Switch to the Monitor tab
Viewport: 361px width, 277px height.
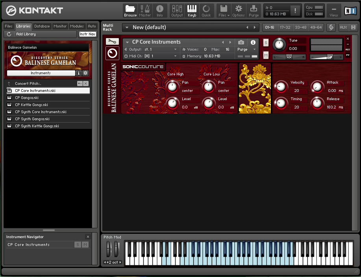tap(60, 26)
